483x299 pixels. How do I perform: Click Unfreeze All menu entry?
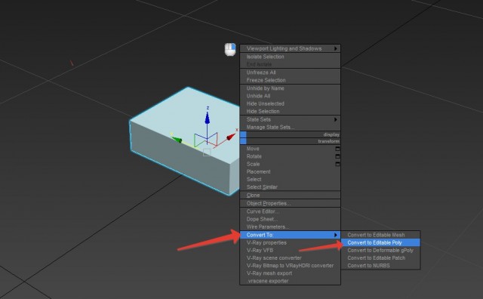pyautogui.click(x=290, y=72)
